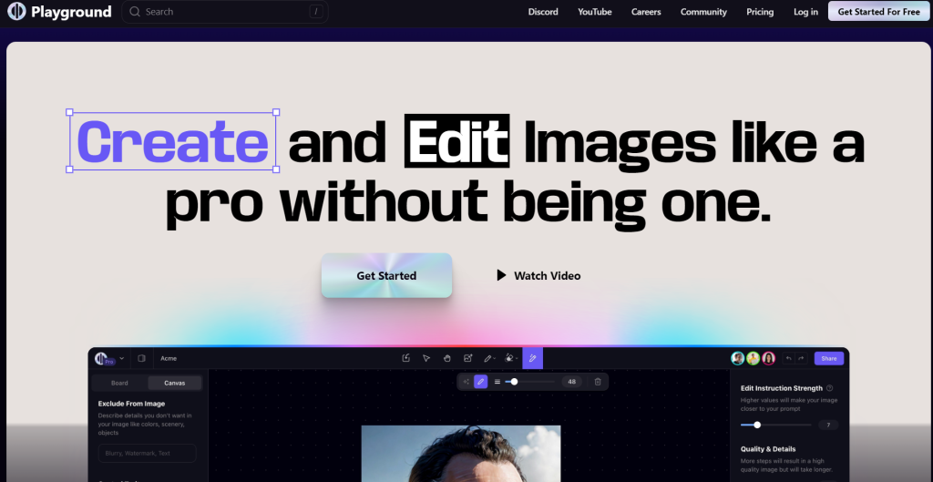
Task: View the Pricing page
Action: tap(760, 12)
